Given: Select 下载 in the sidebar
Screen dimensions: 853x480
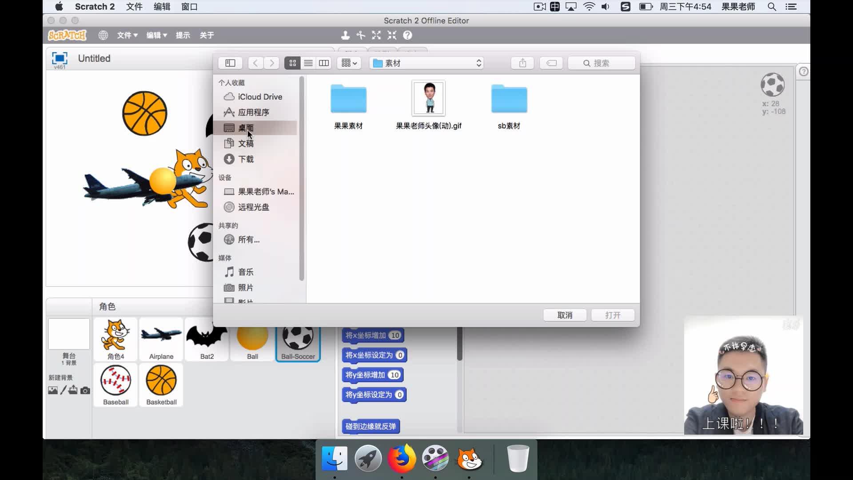Looking at the screenshot, I should [246, 159].
